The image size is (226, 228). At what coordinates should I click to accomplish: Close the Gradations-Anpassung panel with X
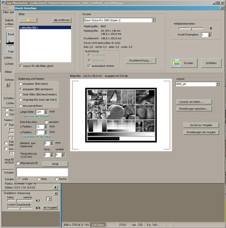point(56,193)
